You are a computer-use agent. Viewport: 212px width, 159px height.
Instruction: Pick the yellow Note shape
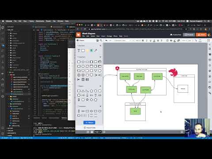[87, 51]
